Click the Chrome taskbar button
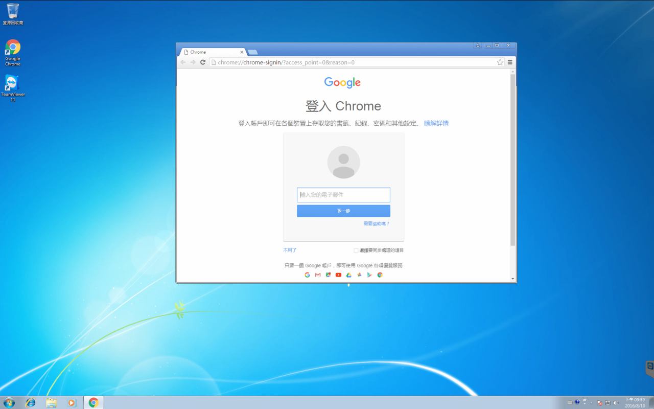The width and height of the screenshot is (654, 409). pyautogui.click(x=94, y=402)
